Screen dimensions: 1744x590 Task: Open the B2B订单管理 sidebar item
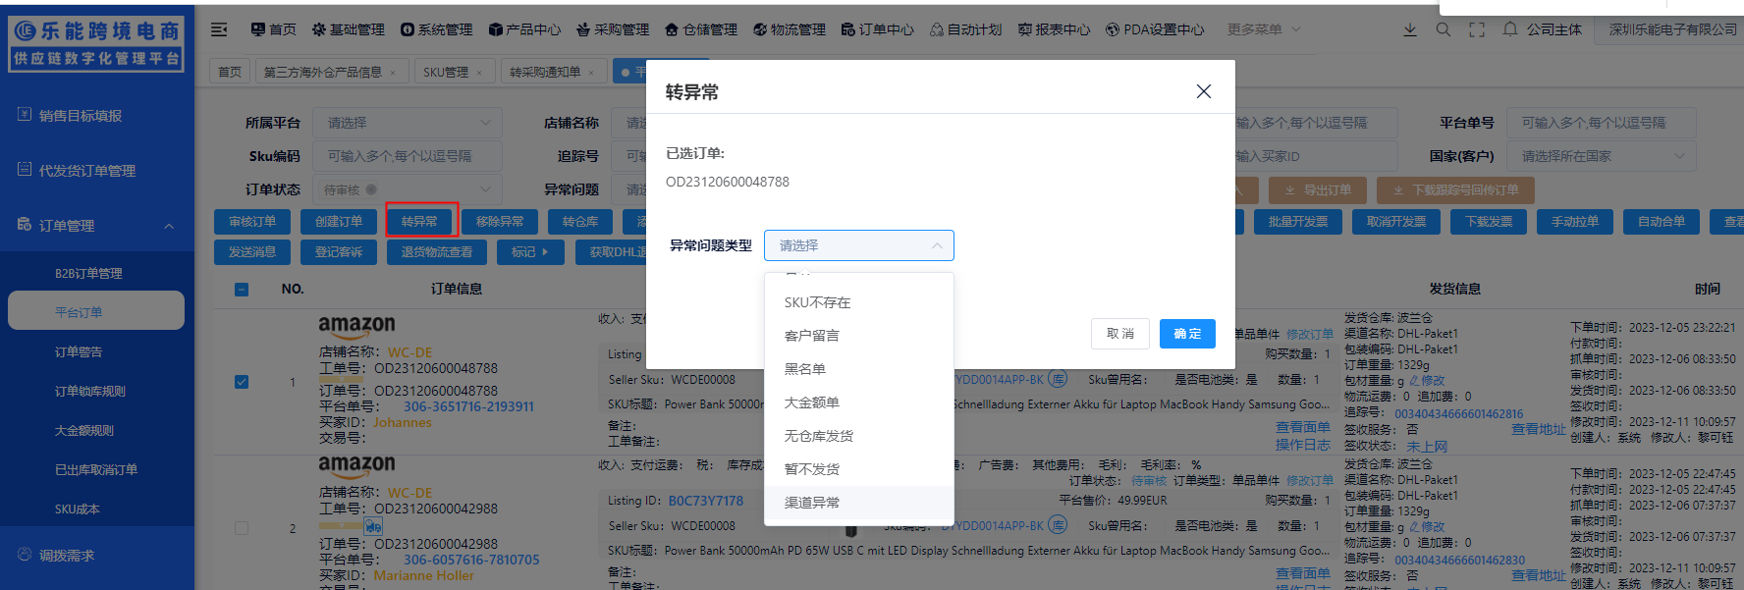tap(95, 273)
